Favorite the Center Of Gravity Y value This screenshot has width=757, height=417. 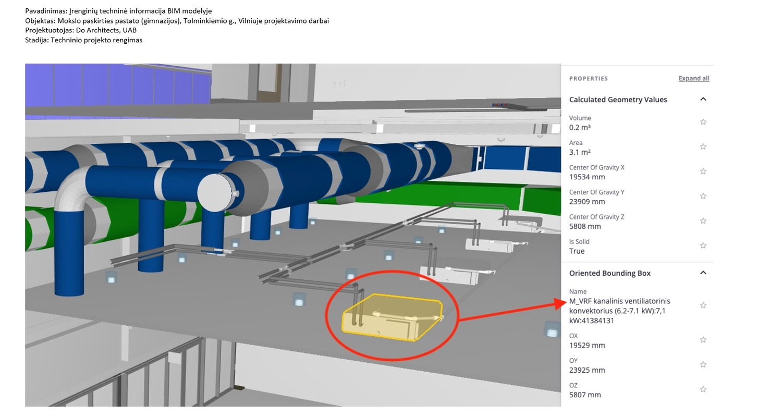703,196
